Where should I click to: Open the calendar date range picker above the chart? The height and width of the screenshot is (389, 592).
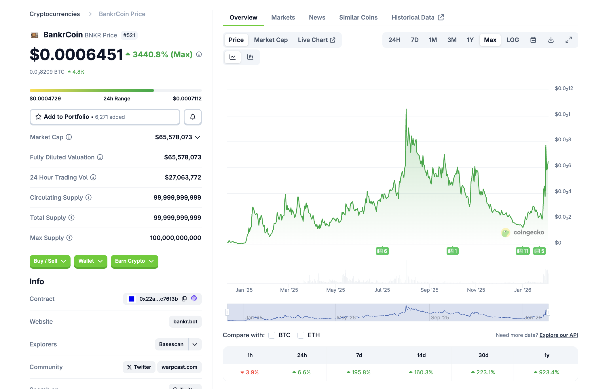click(533, 40)
